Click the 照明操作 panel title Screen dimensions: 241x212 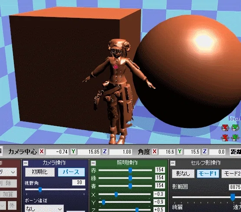127,163
